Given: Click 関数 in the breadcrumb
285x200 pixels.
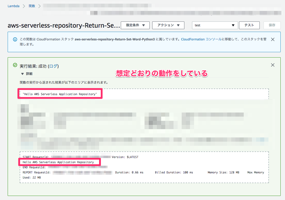Looking at the screenshot, I should [32, 6].
